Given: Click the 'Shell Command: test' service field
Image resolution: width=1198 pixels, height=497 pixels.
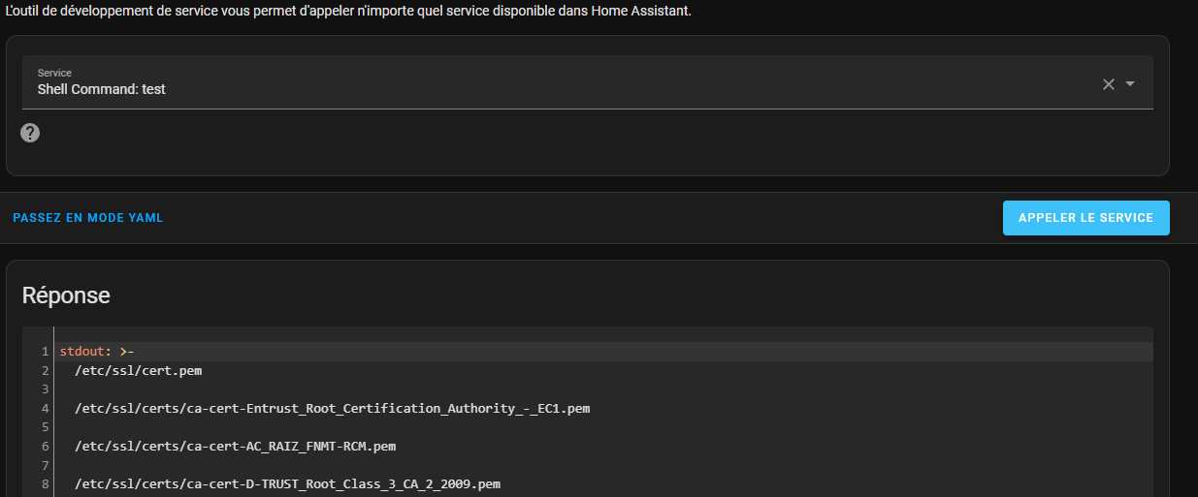Looking at the screenshot, I should pyautogui.click(x=588, y=82).
